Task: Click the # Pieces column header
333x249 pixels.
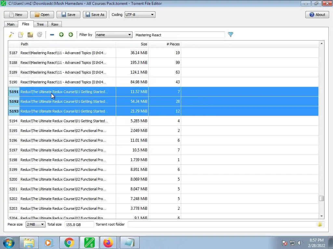Action: (165, 44)
